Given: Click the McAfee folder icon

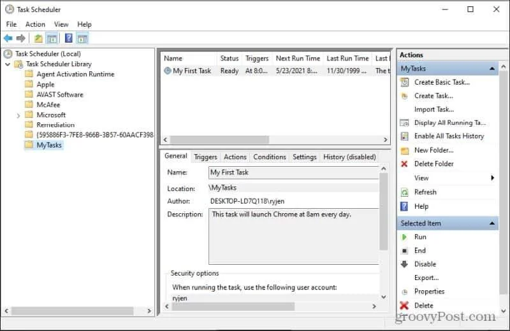Looking at the screenshot, I should pos(29,104).
